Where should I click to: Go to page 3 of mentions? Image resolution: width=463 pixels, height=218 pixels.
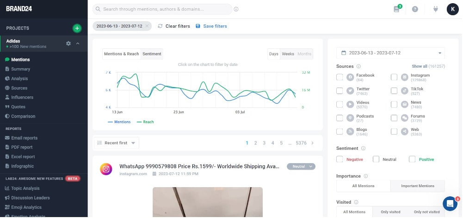(264, 143)
